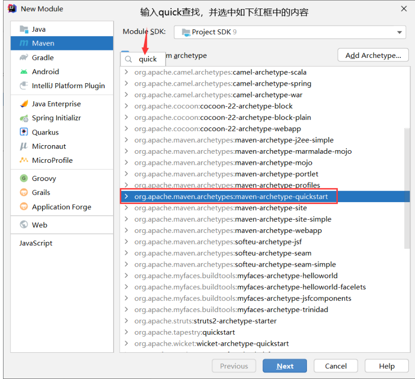Select myfaces-archetype-jsfcomponents row
The image size is (415, 379).
click(265, 298)
